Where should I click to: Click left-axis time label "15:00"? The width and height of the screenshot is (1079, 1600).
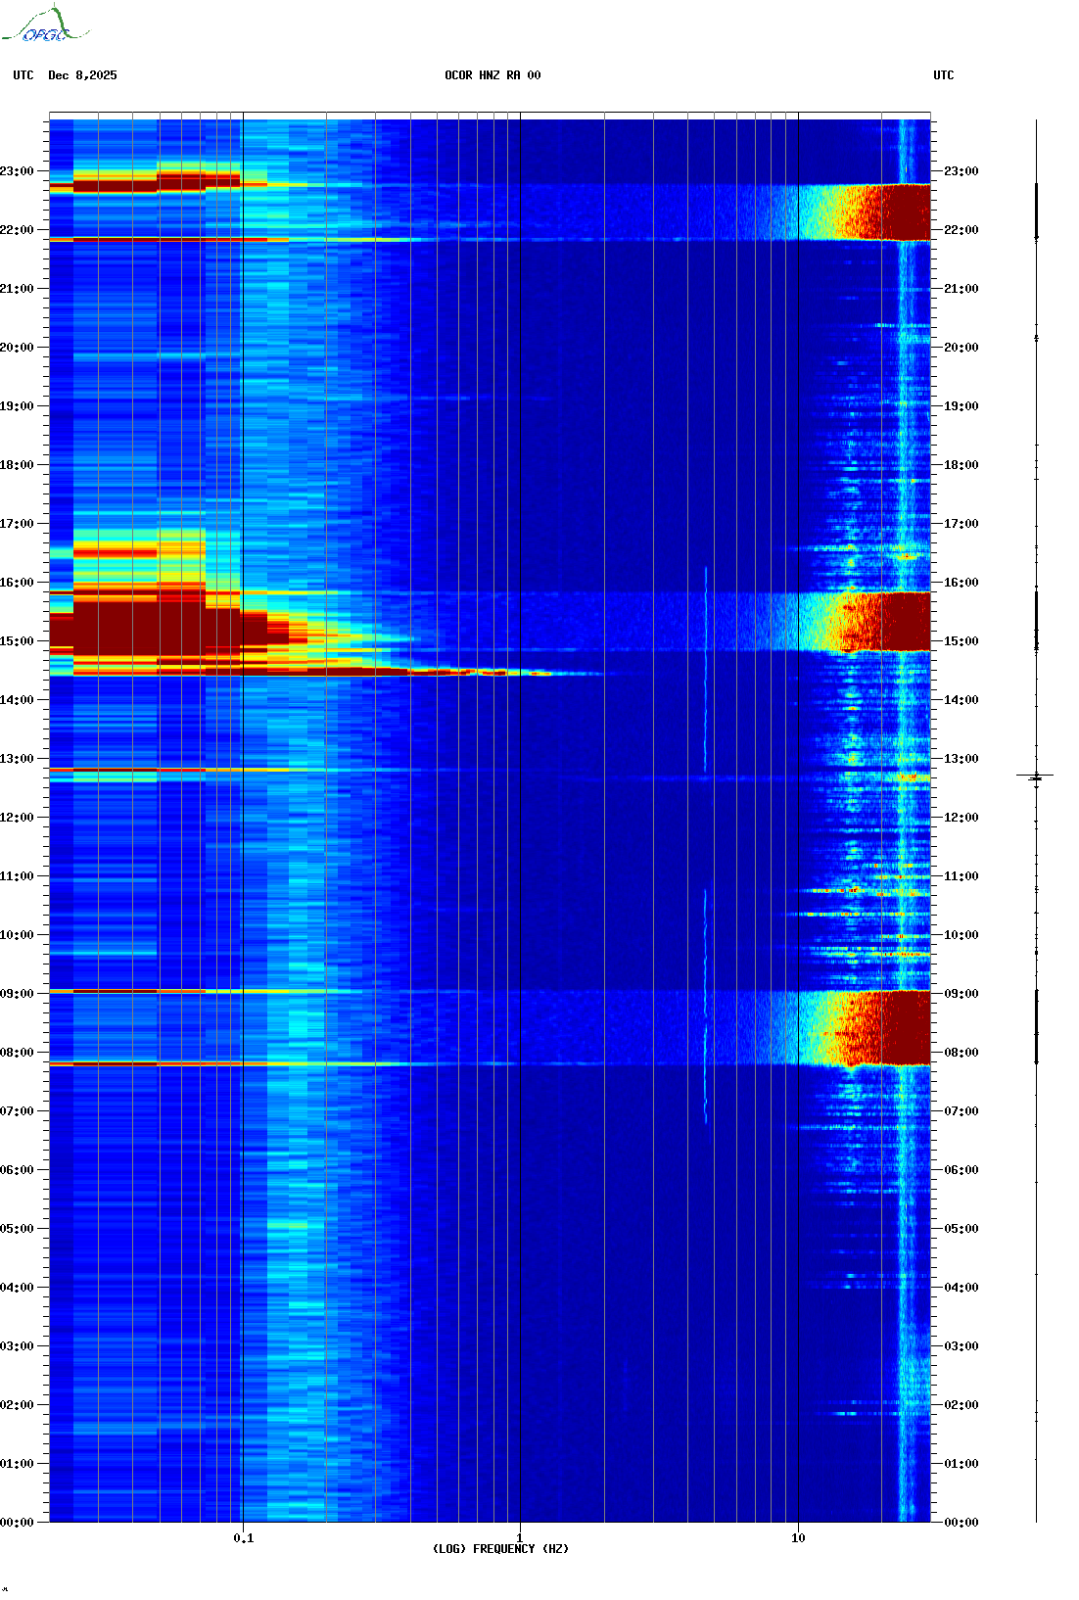coord(17,641)
